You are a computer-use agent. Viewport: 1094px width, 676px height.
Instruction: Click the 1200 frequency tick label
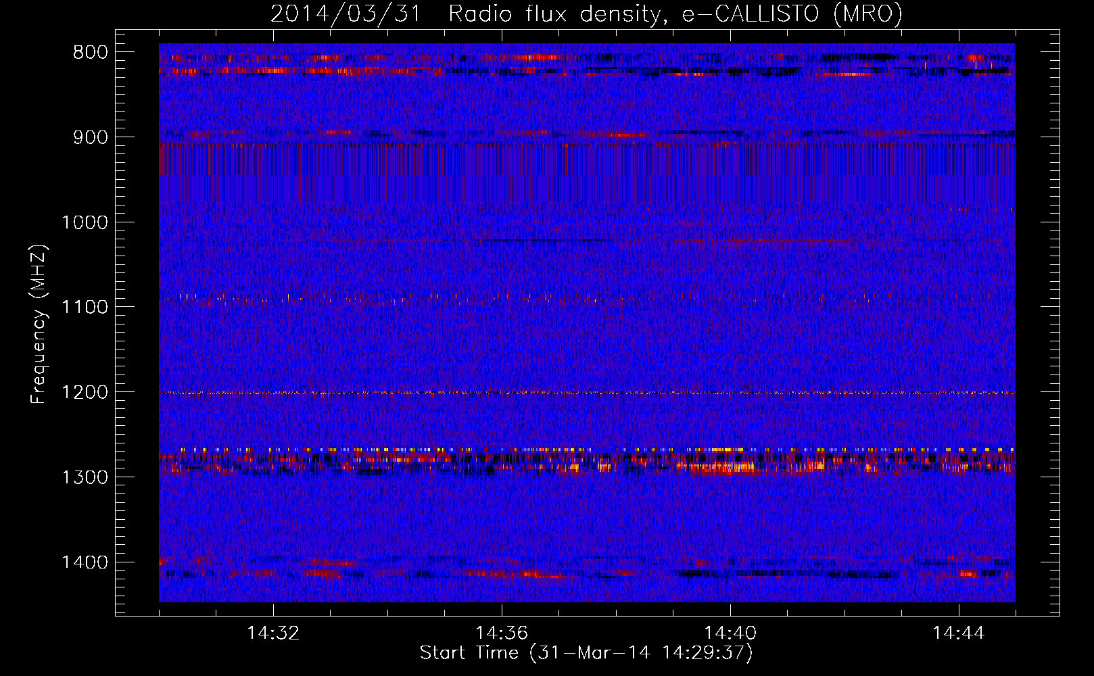(x=85, y=393)
